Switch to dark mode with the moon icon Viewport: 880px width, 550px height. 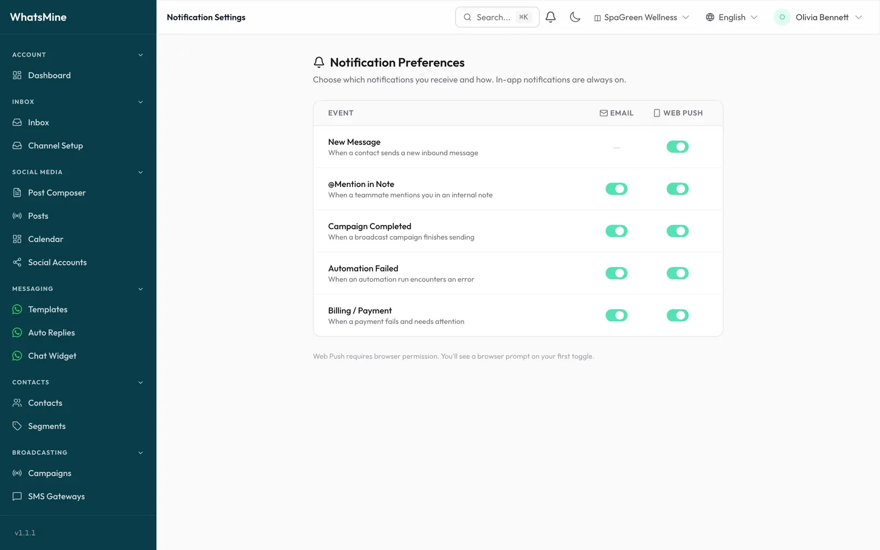click(x=575, y=17)
